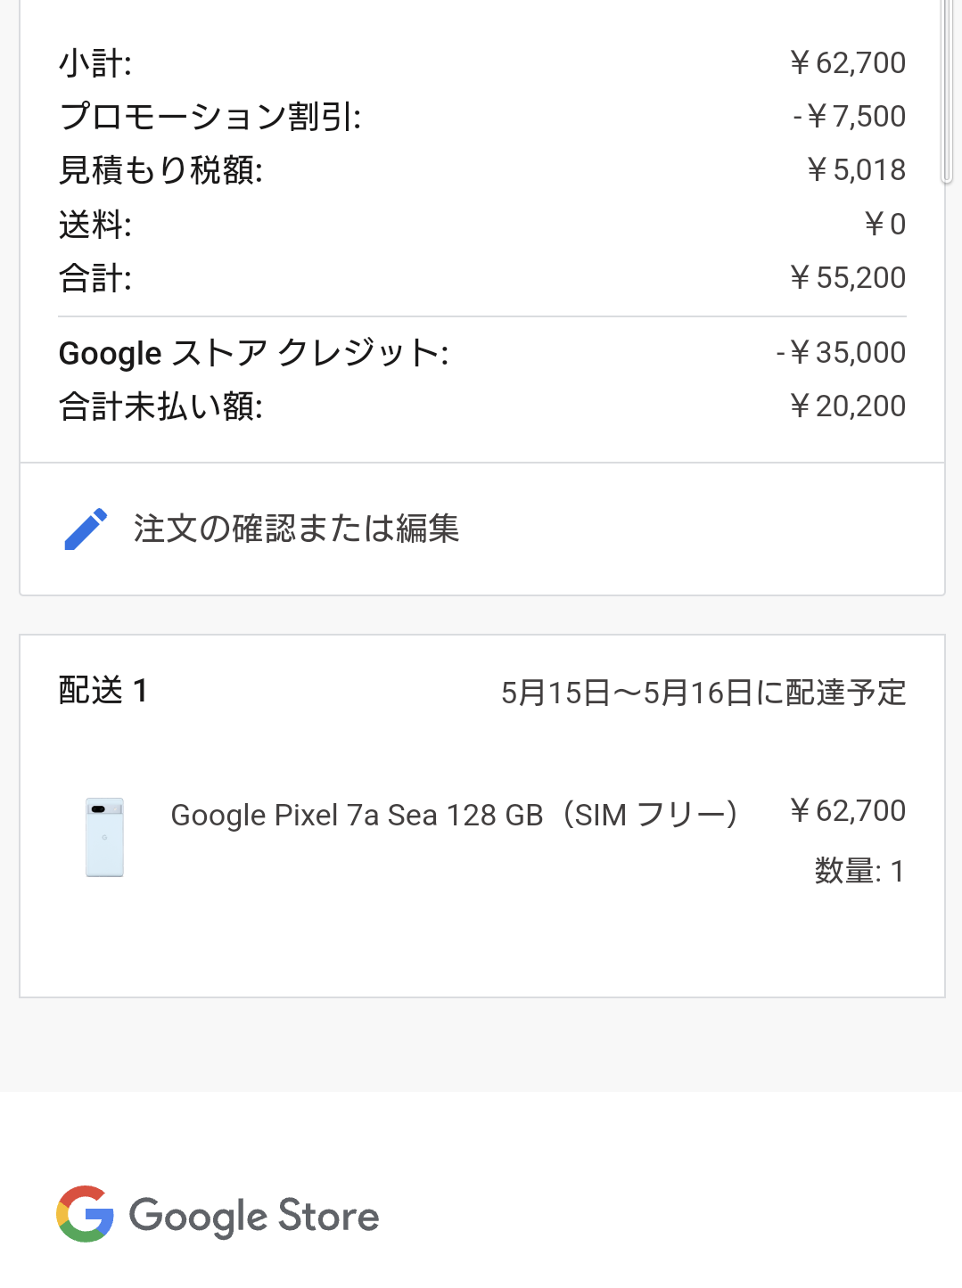This screenshot has width=962, height=1288.
Task: Click the 数量: 1 quantity text
Action: point(859,871)
